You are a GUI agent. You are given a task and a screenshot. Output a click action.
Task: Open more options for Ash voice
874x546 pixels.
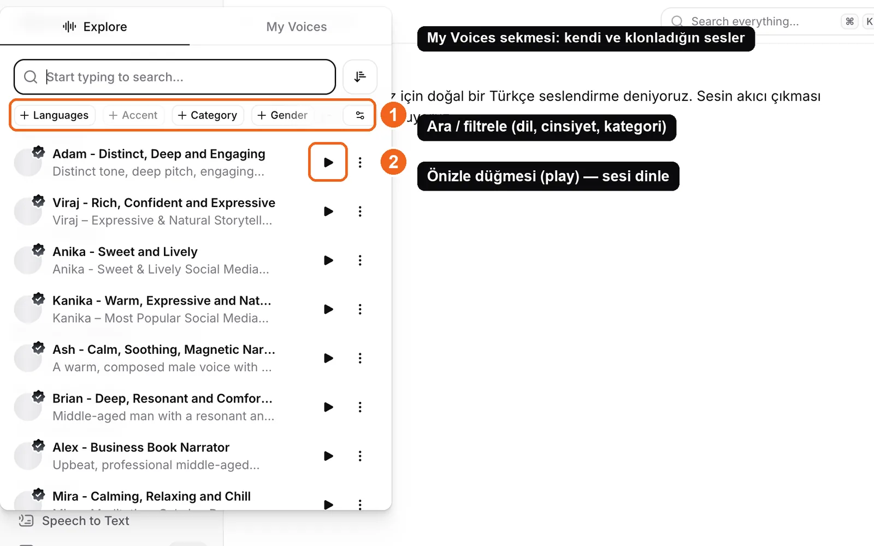pos(360,358)
